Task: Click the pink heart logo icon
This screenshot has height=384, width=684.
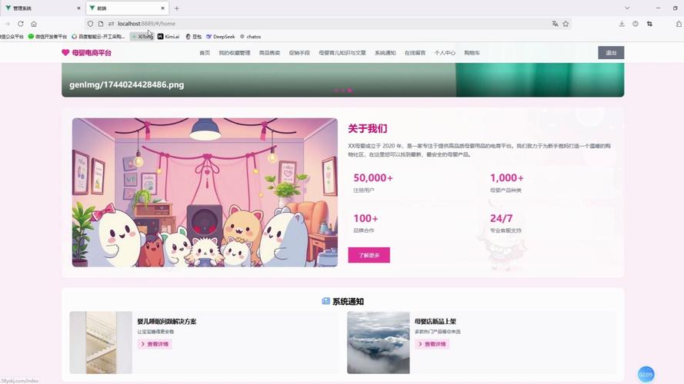Action: click(65, 53)
